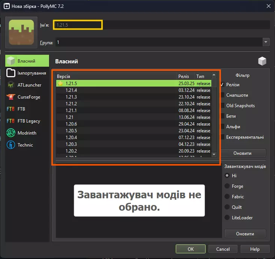Enable the Експерементальні filter checkbox
275x259 pixels.
point(223,137)
